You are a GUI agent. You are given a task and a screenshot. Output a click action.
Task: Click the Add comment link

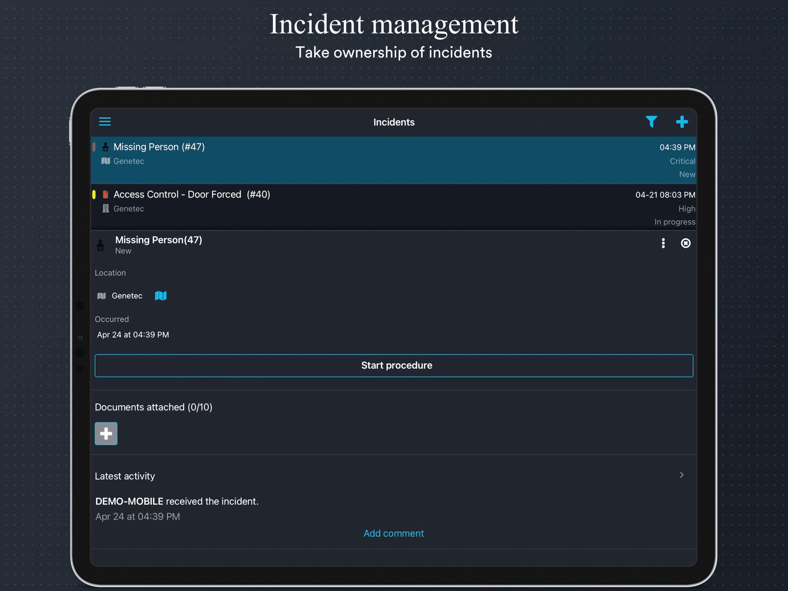(393, 533)
